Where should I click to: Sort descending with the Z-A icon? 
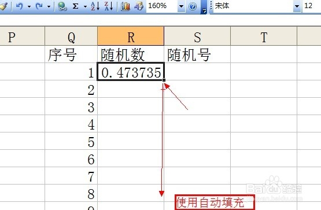109,6
